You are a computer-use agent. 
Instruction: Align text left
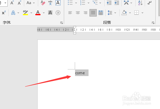(70, 13)
